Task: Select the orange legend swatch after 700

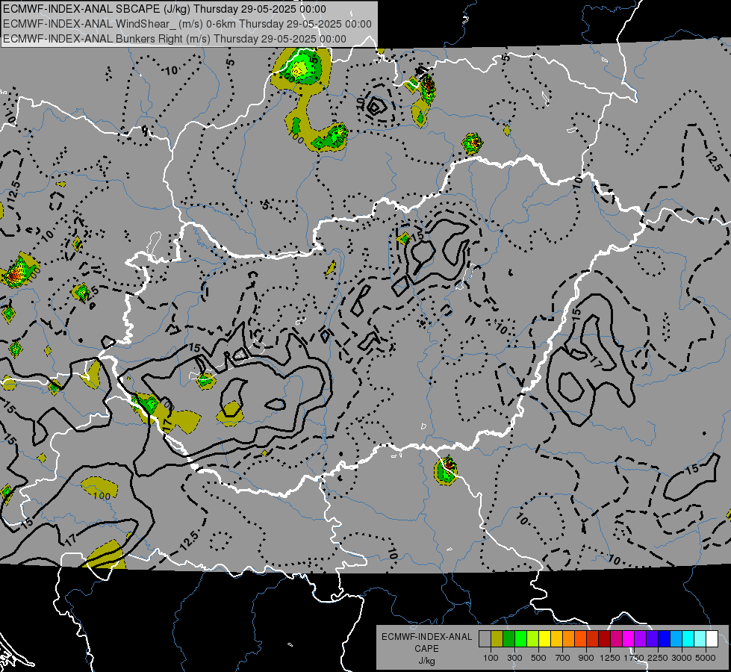Action: click(569, 639)
